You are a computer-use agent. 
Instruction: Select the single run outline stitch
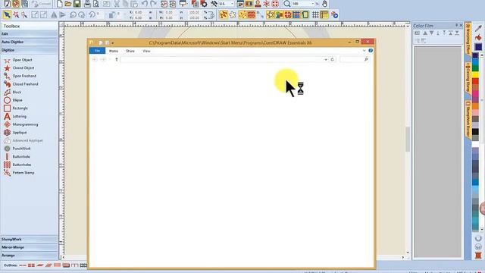click(x=23, y=265)
